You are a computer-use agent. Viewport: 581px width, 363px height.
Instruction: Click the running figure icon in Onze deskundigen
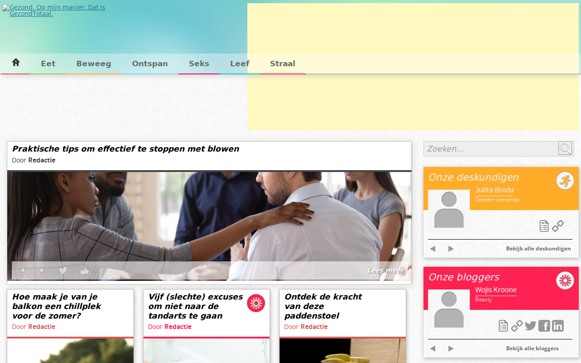(565, 181)
